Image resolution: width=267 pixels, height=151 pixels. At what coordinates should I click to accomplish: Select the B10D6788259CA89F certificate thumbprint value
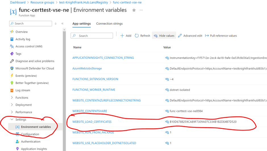203,122
